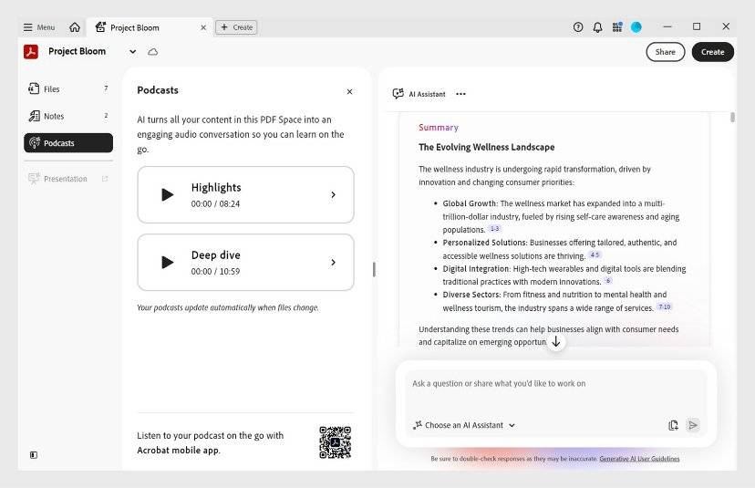Click the ask a question input field
The image size is (755, 488).
tap(554, 384)
